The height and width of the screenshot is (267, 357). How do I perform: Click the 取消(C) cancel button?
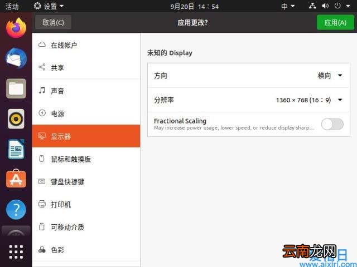[x=54, y=22]
